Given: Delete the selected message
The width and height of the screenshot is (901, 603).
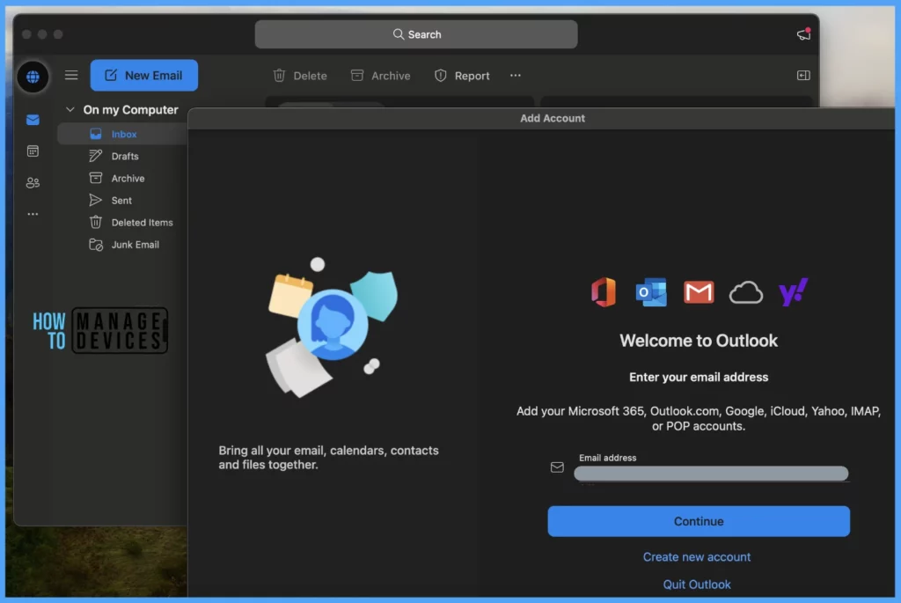Looking at the screenshot, I should 300,76.
